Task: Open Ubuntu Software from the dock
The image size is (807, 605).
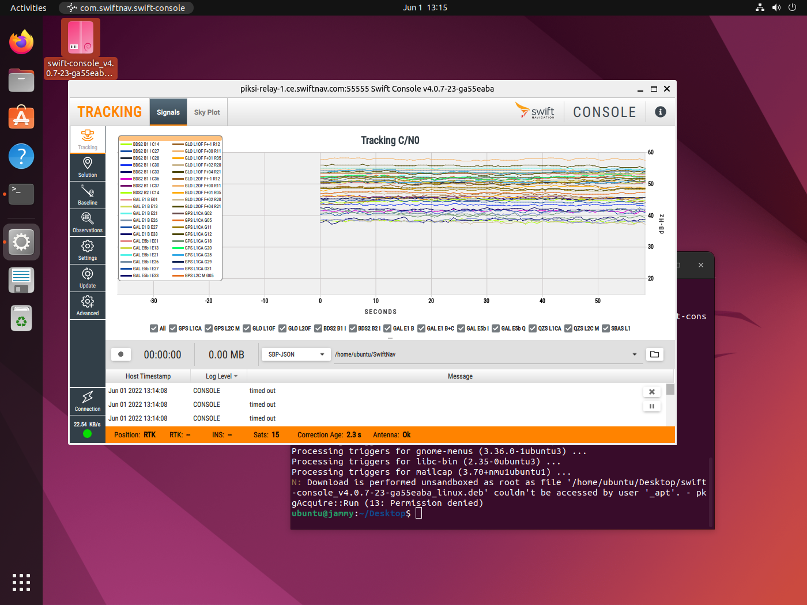Action: coord(21,118)
